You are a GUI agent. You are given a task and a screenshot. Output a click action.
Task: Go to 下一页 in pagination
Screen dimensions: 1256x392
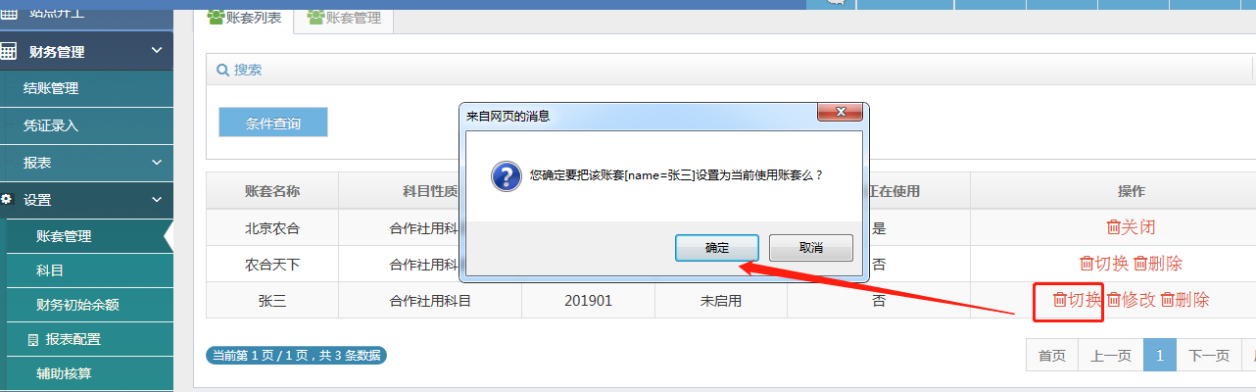[x=1208, y=356]
